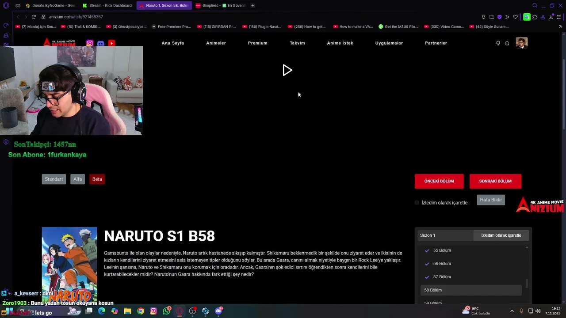
Task: Open the Takvim page
Action: 297,43
